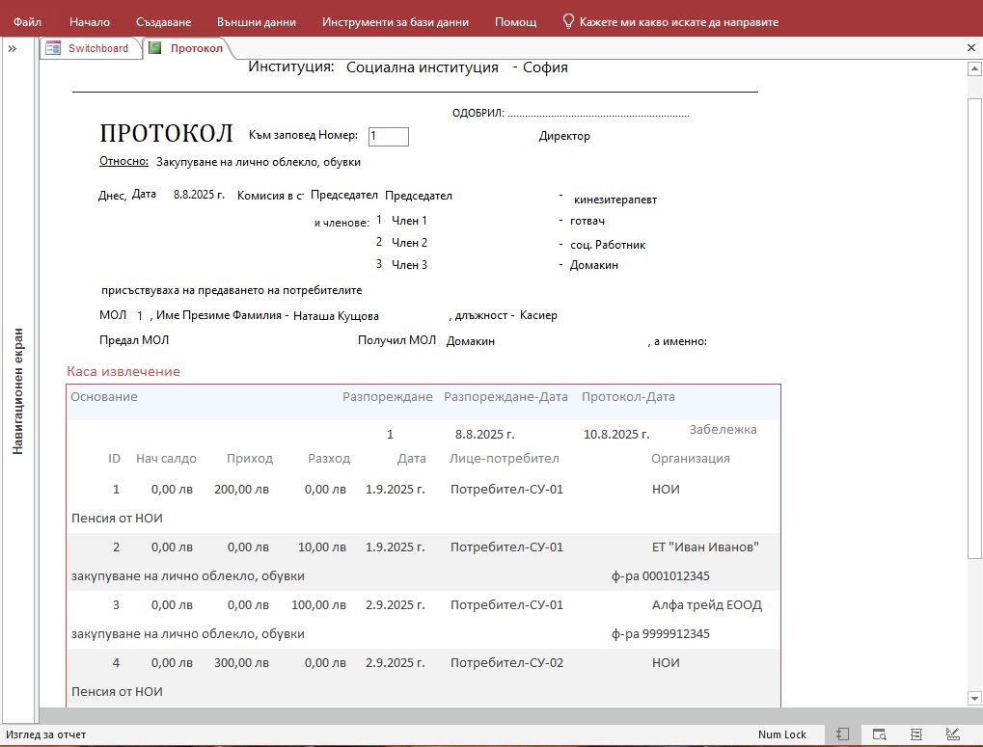This screenshot has height=747, width=983.
Task: Open the Файл menu
Action: click(27, 21)
